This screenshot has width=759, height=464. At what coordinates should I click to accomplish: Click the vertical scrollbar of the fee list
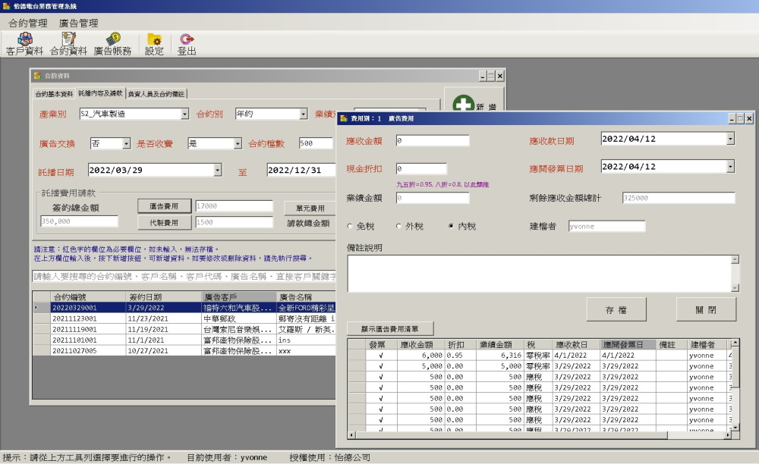click(735, 384)
